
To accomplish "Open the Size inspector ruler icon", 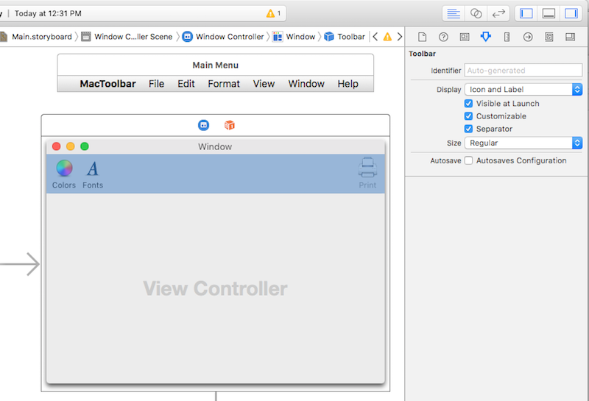I will (x=507, y=37).
